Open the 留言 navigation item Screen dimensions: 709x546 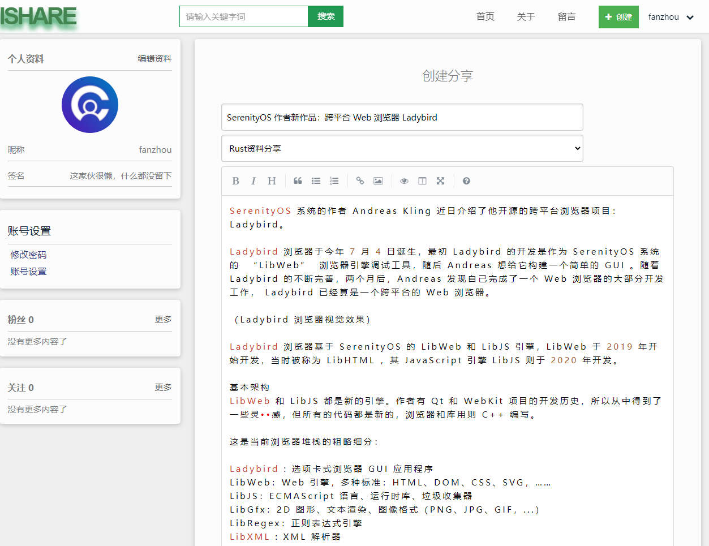click(566, 17)
